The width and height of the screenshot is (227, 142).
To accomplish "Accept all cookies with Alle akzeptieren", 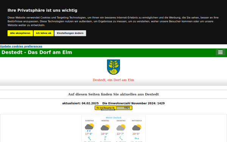I will tap(20, 33).
